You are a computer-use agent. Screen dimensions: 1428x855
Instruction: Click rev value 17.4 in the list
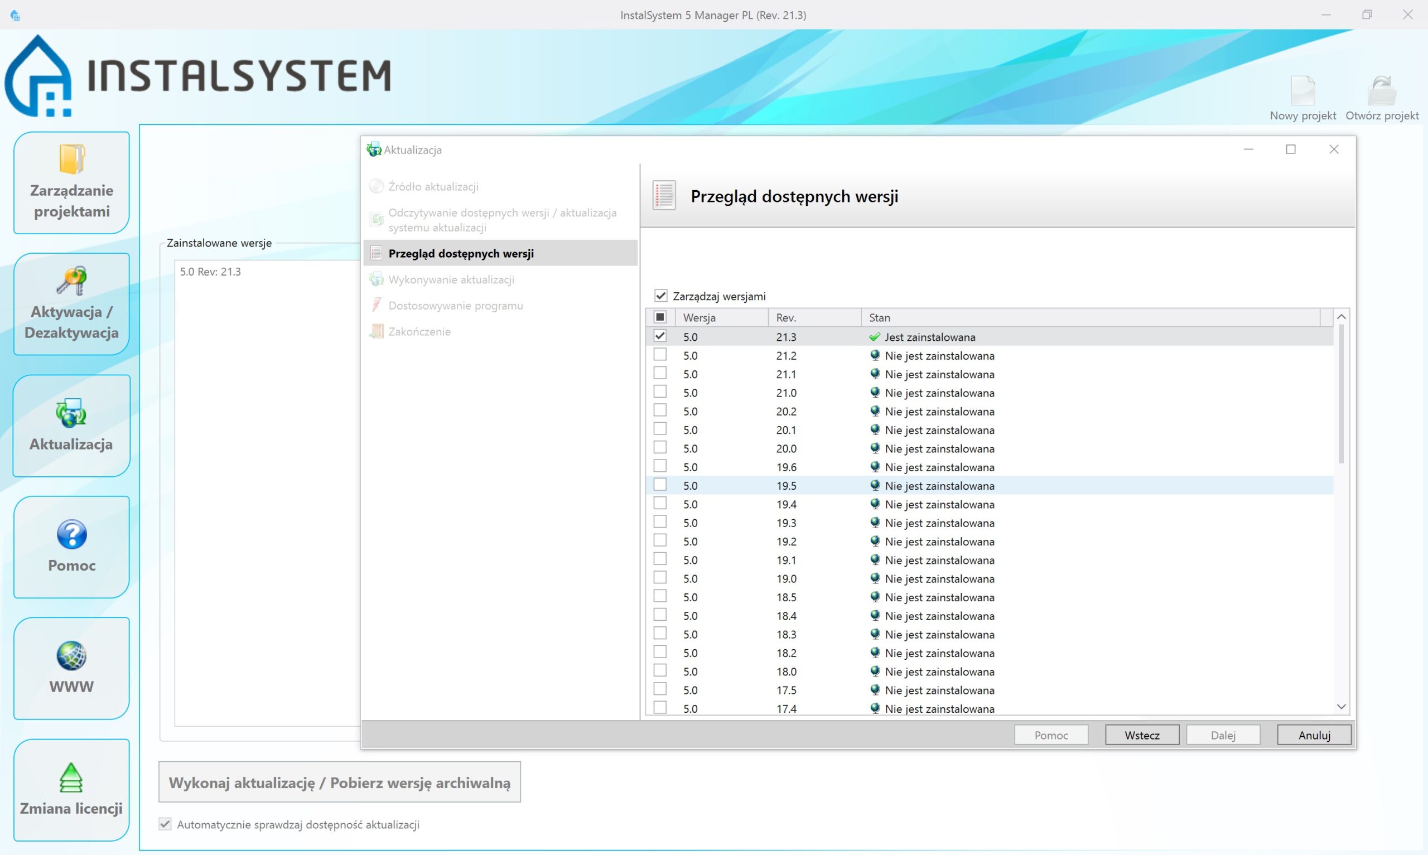(787, 709)
